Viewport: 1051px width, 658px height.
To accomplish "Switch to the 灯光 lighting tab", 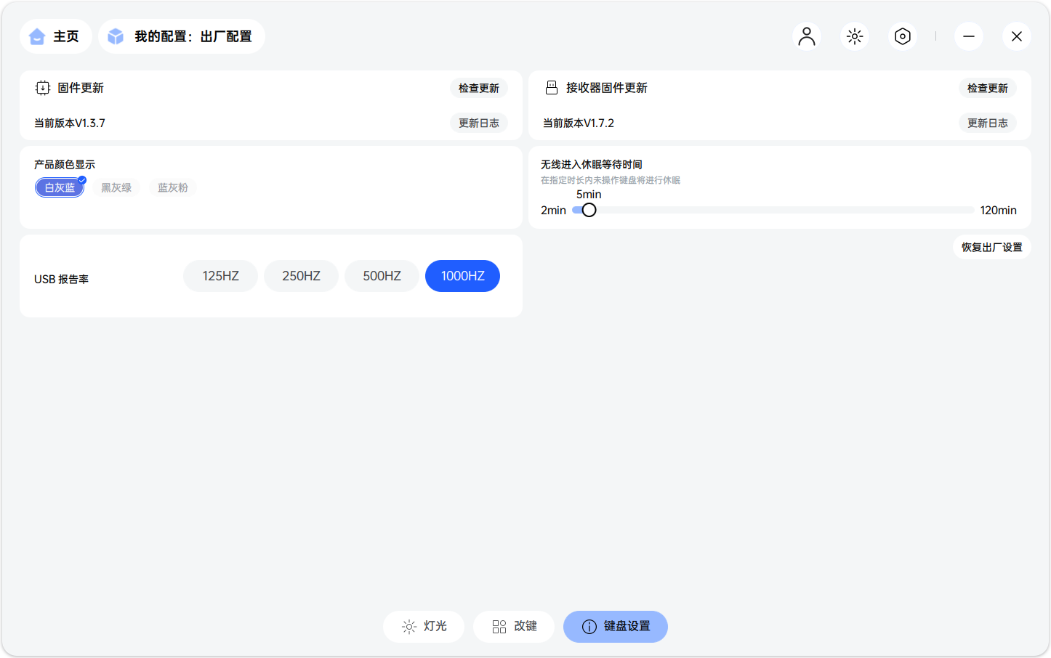I will (424, 626).
